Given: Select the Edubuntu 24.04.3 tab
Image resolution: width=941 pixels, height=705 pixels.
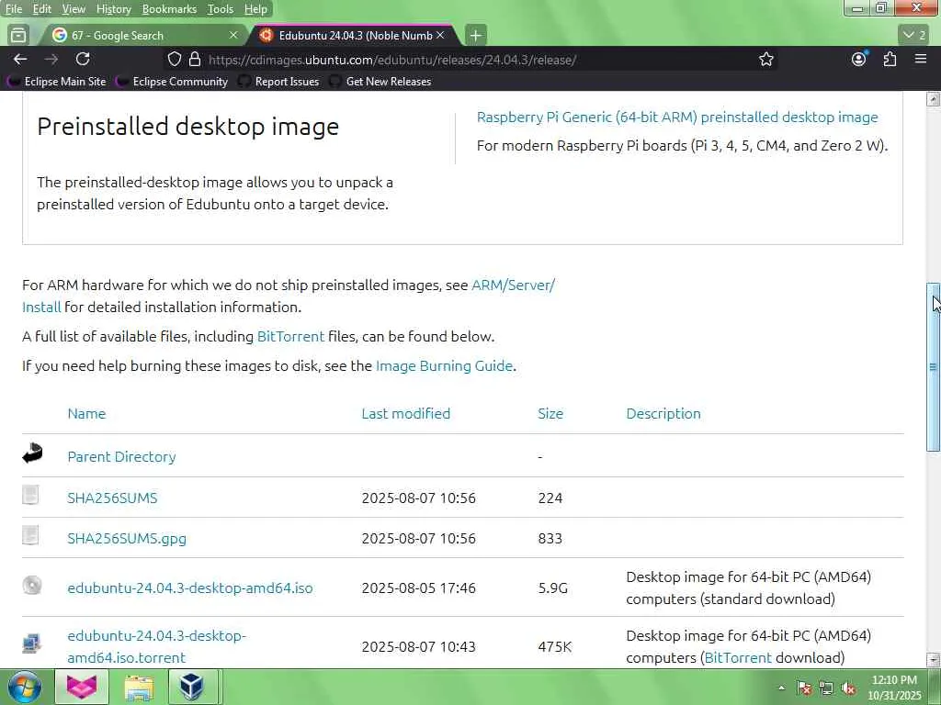Looking at the screenshot, I should tap(354, 36).
